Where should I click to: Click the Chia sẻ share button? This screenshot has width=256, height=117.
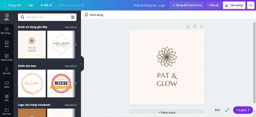click(213, 5)
